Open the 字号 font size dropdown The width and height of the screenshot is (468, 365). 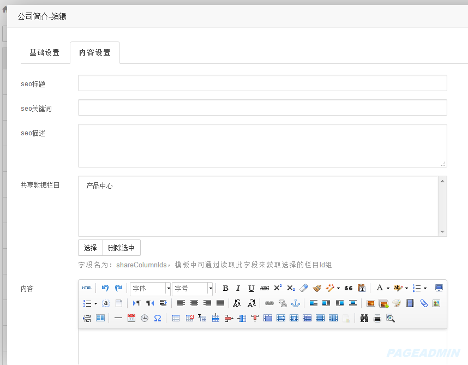(192, 288)
